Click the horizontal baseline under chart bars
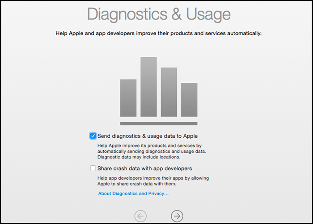Screen dimensions: 313x224 (159, 123)
